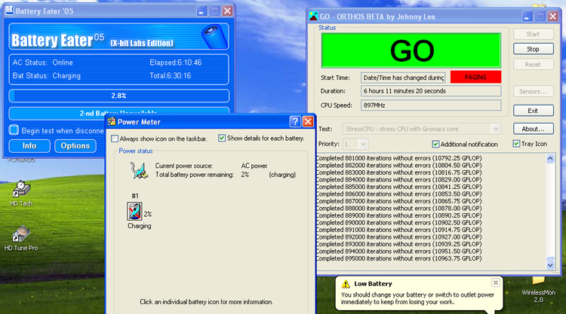Click the Low Battery warning icon
The height and width of the screenshot is (314, 566).
click(346, 284)
